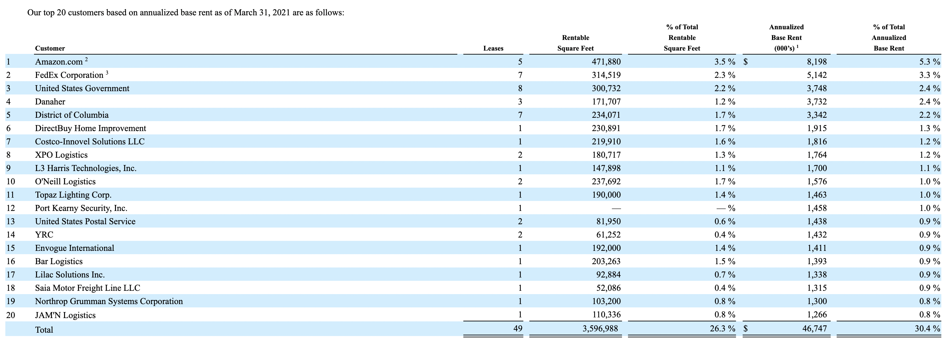Select the Costco-Innovel Solutions LLC cell
This screenshot has height=344, width=946.
pyautogui.click(x=91, y=141)
